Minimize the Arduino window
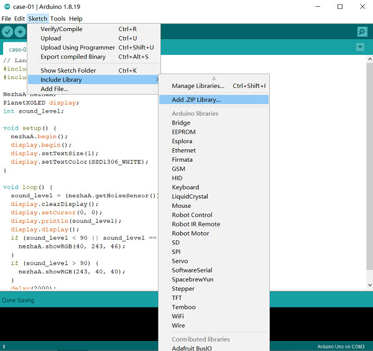This screenshot has height=351, width=373. tap(318, 6)
